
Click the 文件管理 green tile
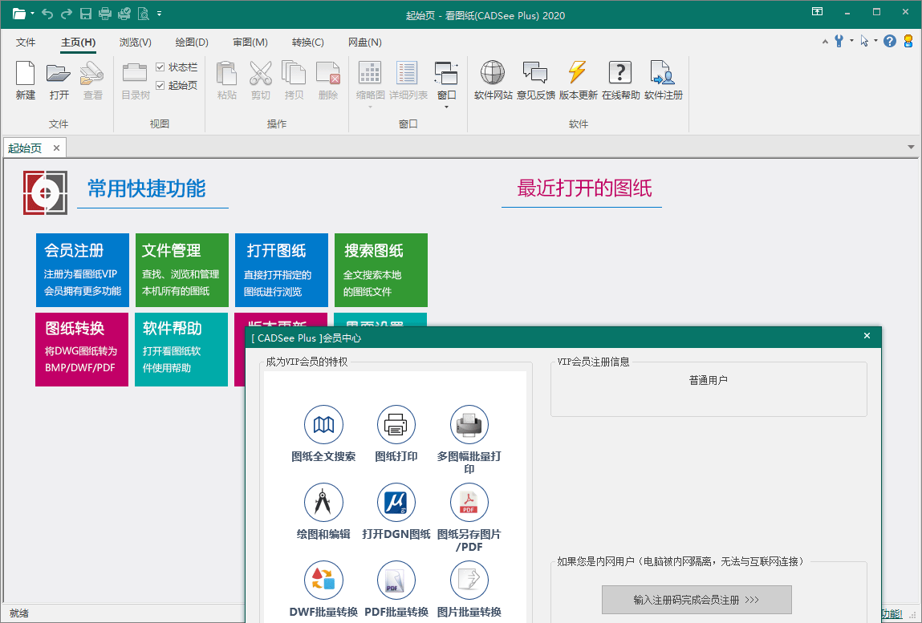click(181, 270)
